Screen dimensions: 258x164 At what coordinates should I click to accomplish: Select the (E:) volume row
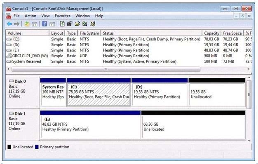(x=129, y=50)
